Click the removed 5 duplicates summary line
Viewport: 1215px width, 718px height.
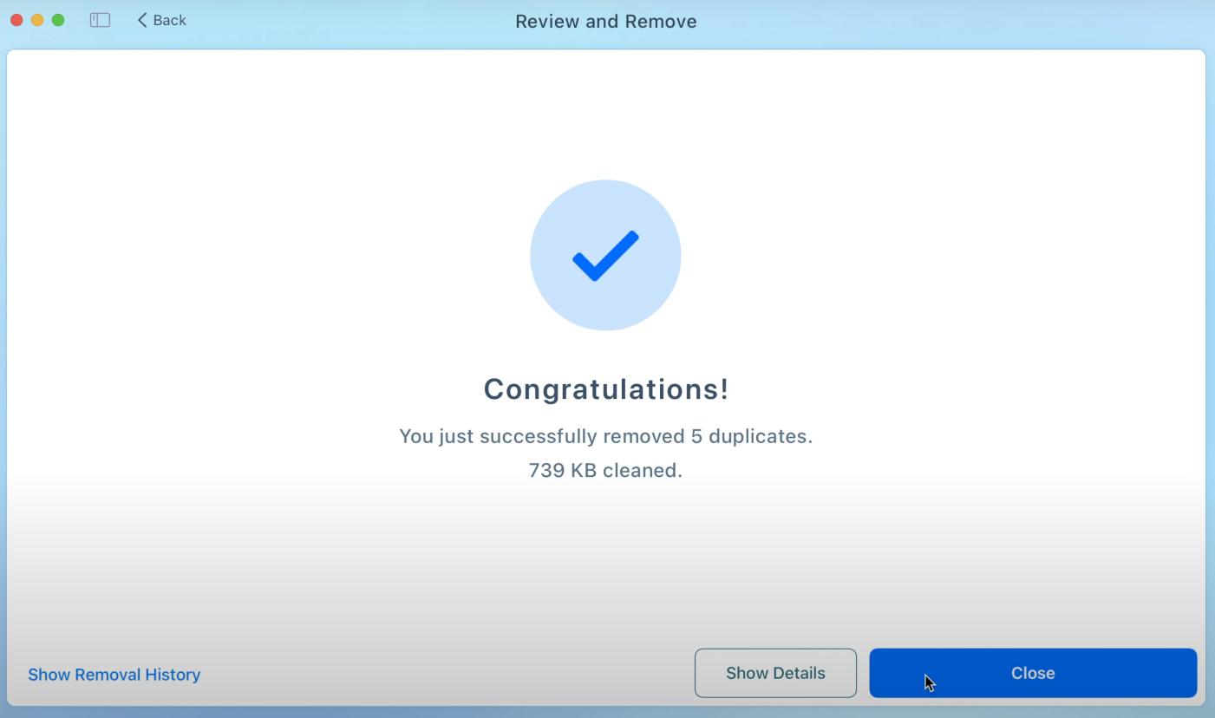pos(605,436)
